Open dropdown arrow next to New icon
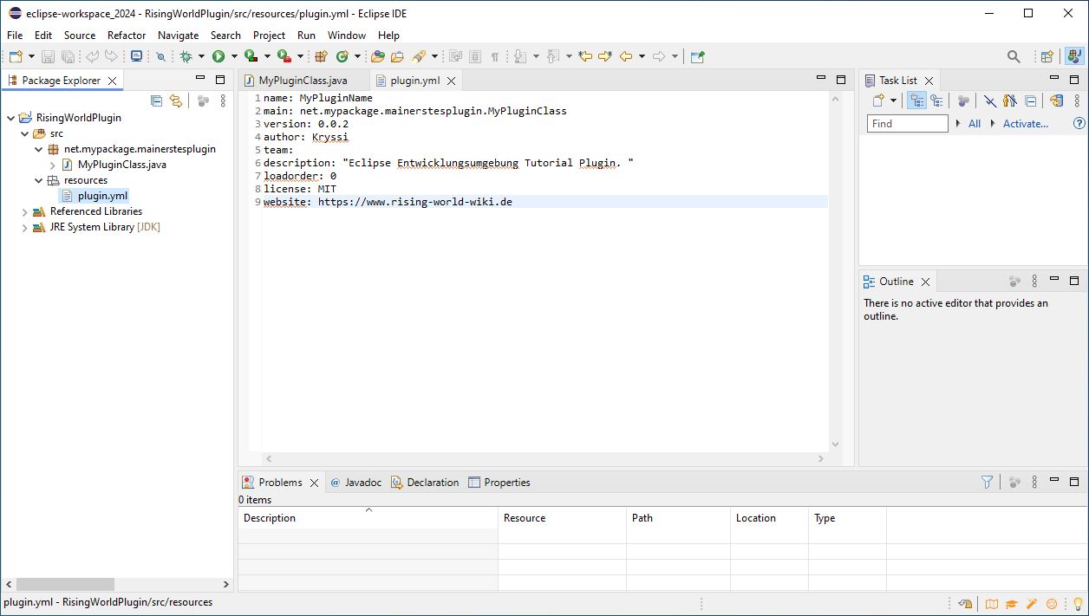Viewport: 1089px width, 616px height. click(x=31, y=56)
